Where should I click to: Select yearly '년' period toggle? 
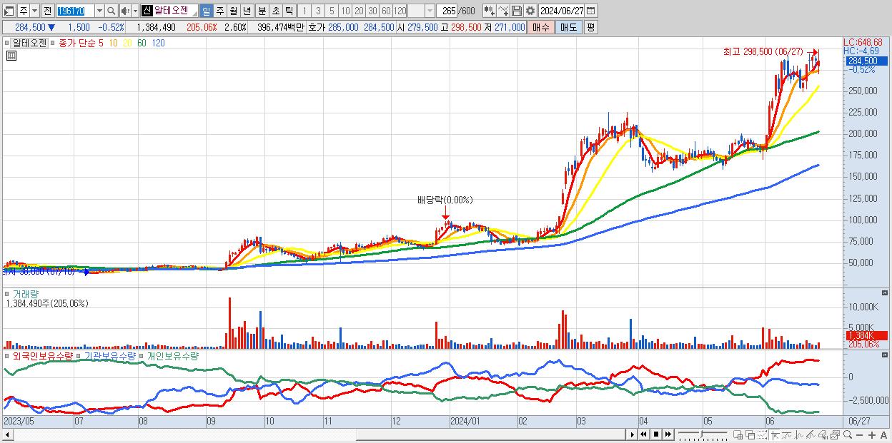point(247,11)
